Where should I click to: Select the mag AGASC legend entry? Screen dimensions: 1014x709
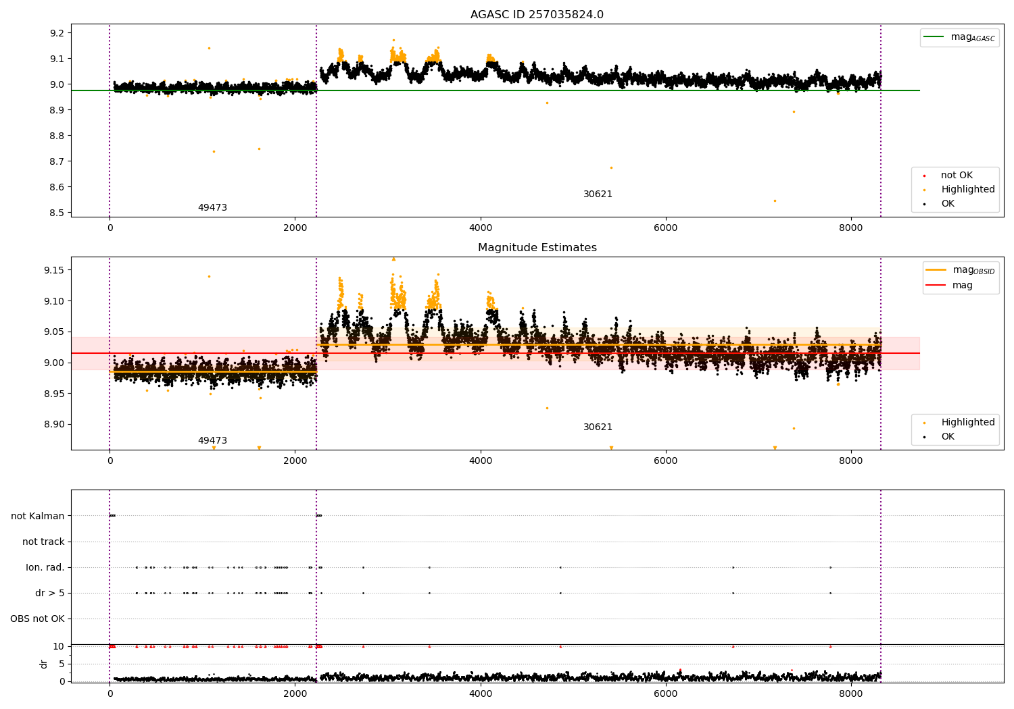(959, 37)
